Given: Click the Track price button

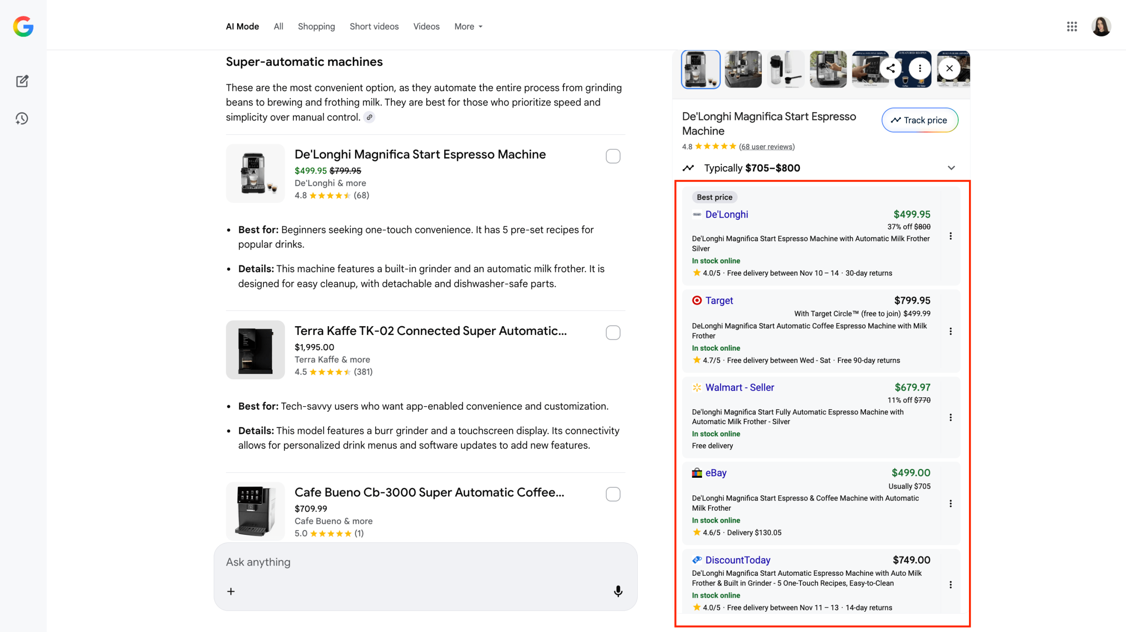Looking at the screenshot, I should click(919, 120).
